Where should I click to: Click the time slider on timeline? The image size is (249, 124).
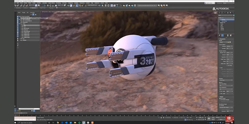pyautogui.click(x=21, y=113)
